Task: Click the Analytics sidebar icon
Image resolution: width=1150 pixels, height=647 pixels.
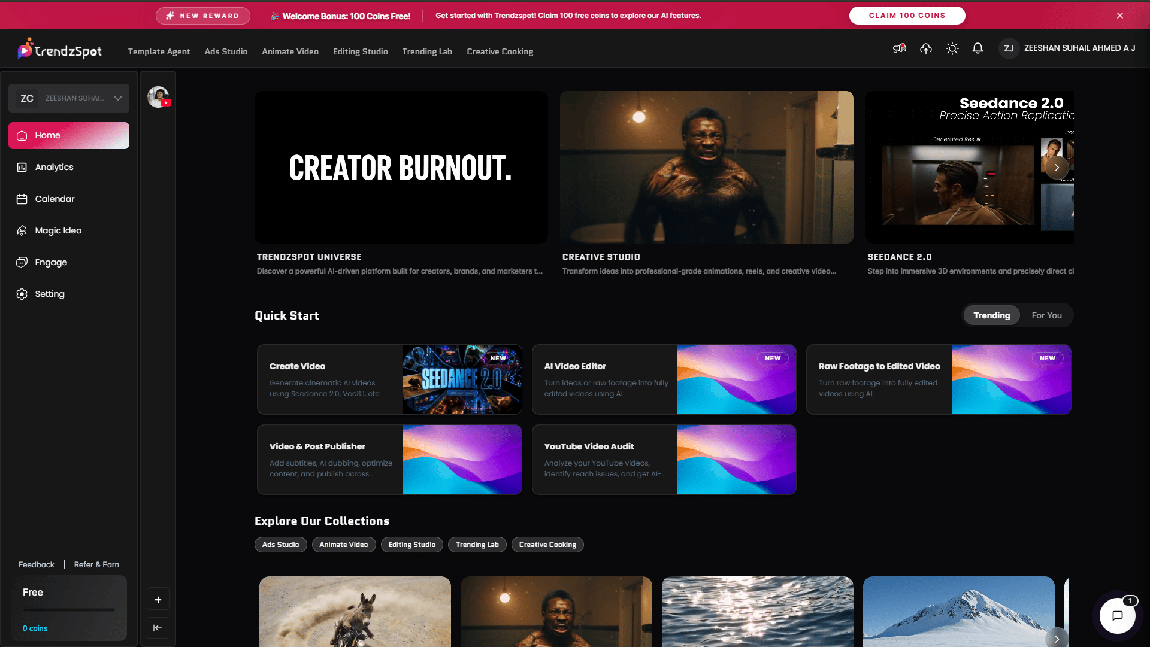Action: point(22,168)
